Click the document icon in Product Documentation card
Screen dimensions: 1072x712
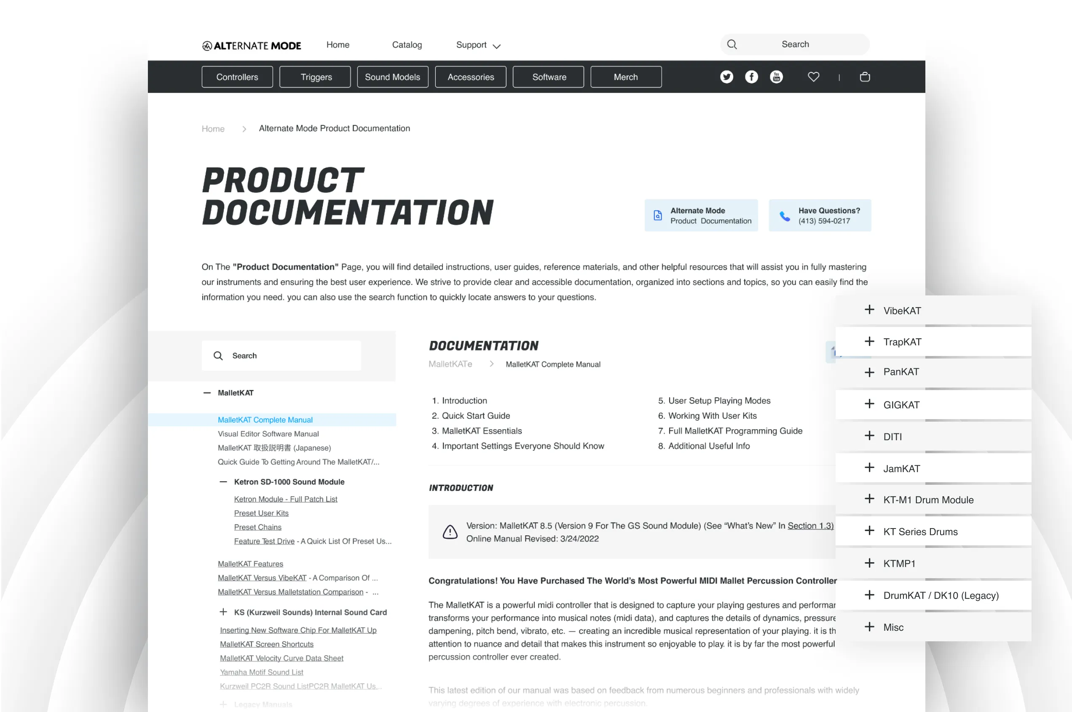click(x=657, y=215)
